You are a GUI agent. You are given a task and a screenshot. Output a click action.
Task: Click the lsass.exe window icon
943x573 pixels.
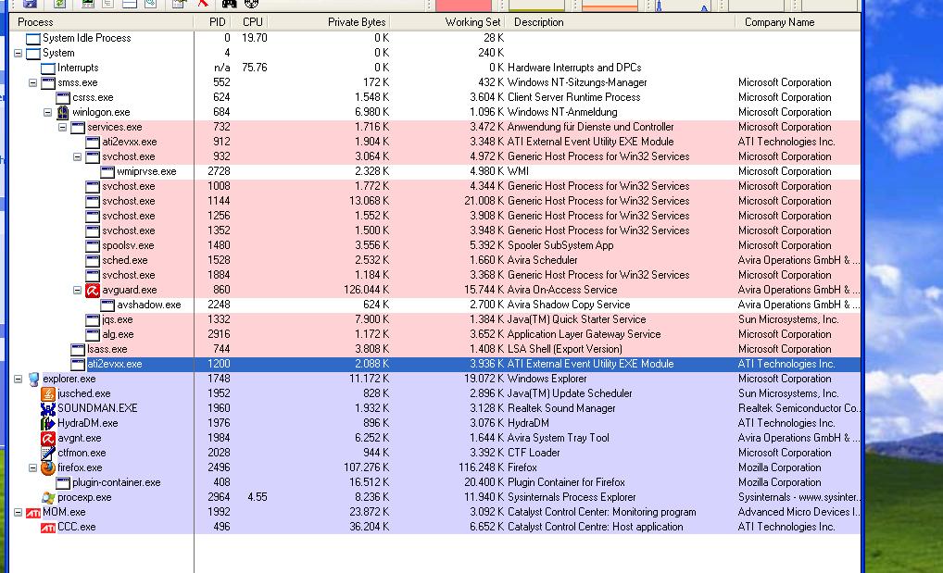[x=78, y=349]
